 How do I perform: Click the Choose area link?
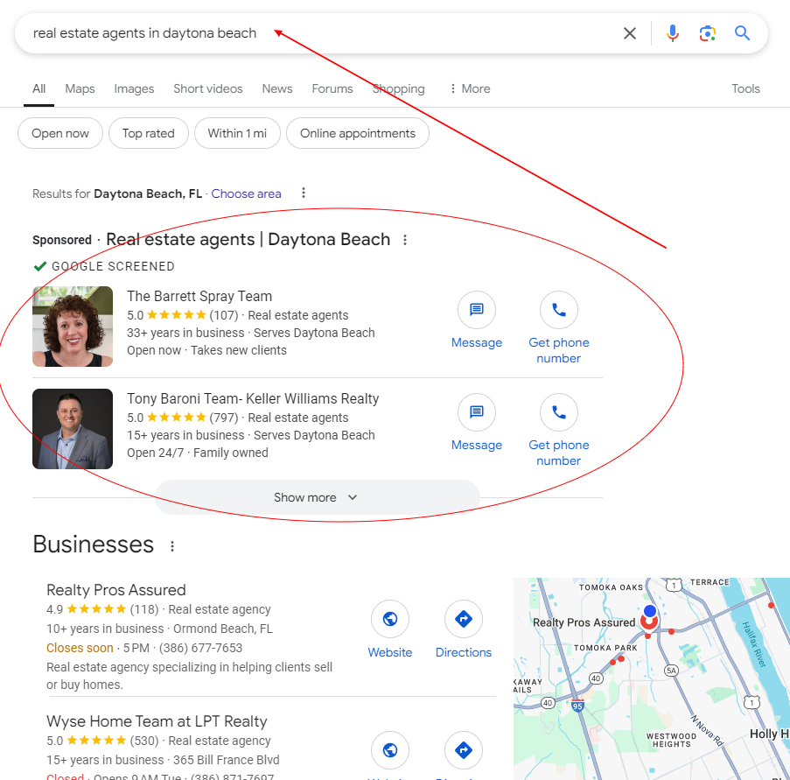click(x=247, y=193)
